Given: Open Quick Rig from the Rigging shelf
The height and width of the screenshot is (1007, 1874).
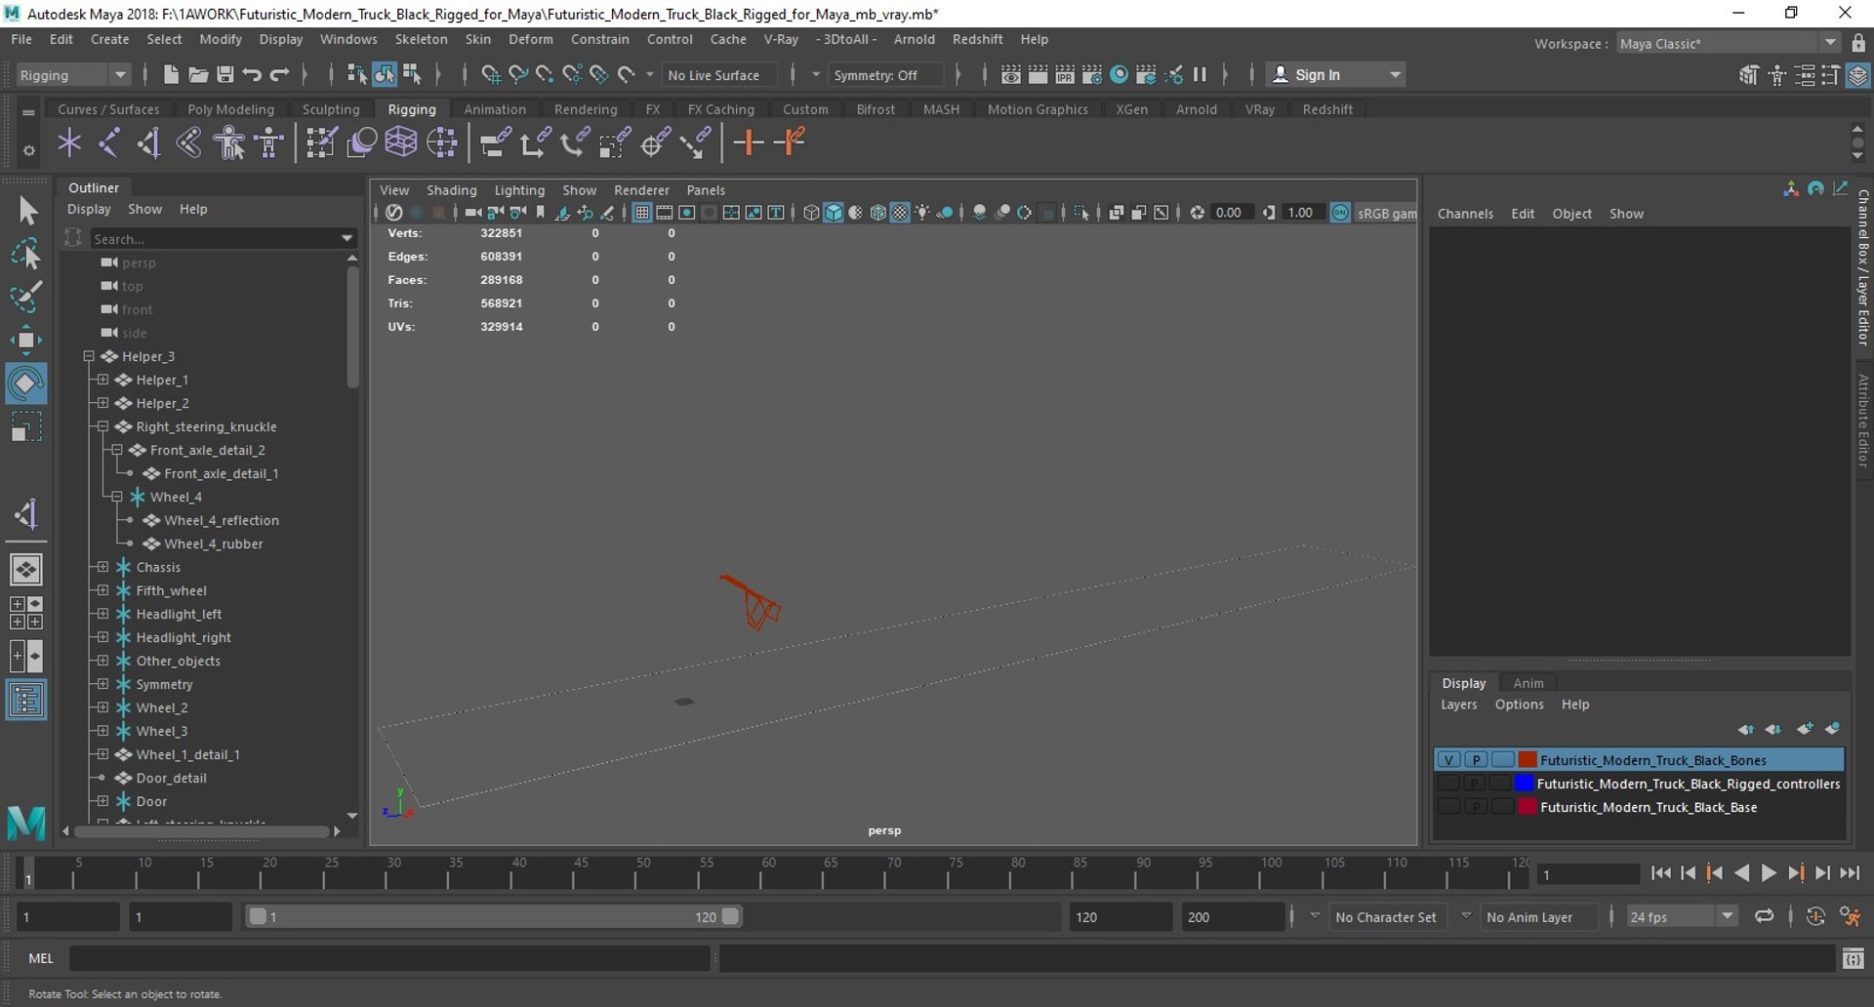Looking at the screenshot, I should [229, 143].
